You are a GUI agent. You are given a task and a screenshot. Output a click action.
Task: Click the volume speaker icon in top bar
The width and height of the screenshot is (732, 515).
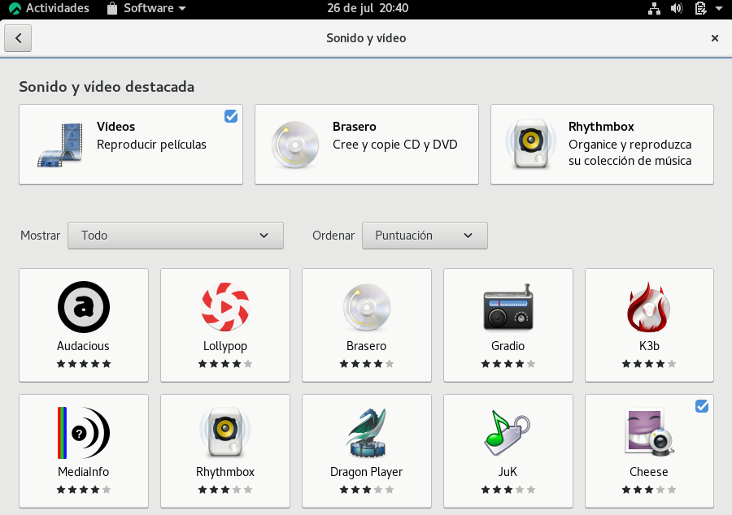[677, 8]
